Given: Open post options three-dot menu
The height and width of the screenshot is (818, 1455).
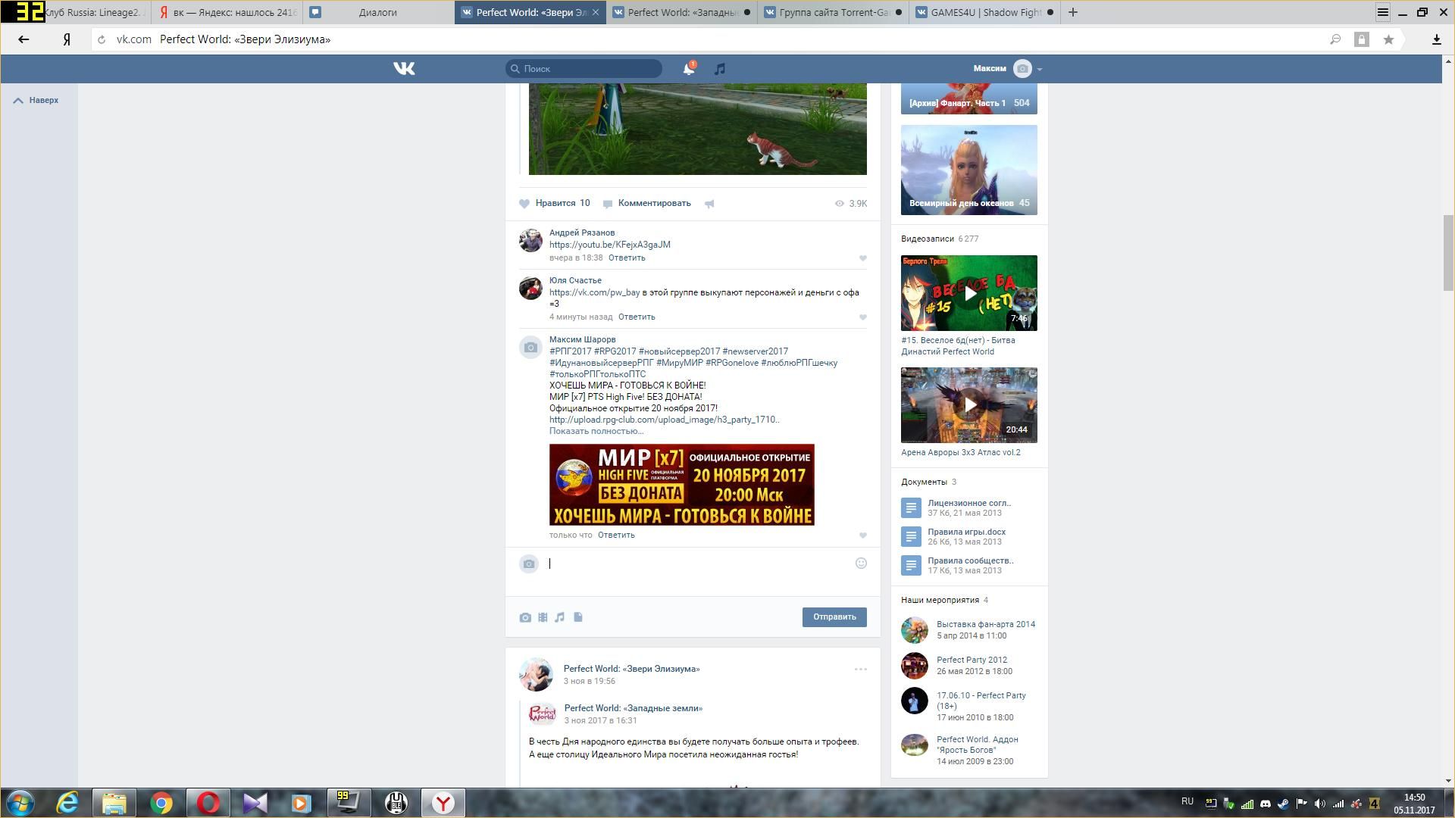Looking at the screenshot, I should [860, 670].
